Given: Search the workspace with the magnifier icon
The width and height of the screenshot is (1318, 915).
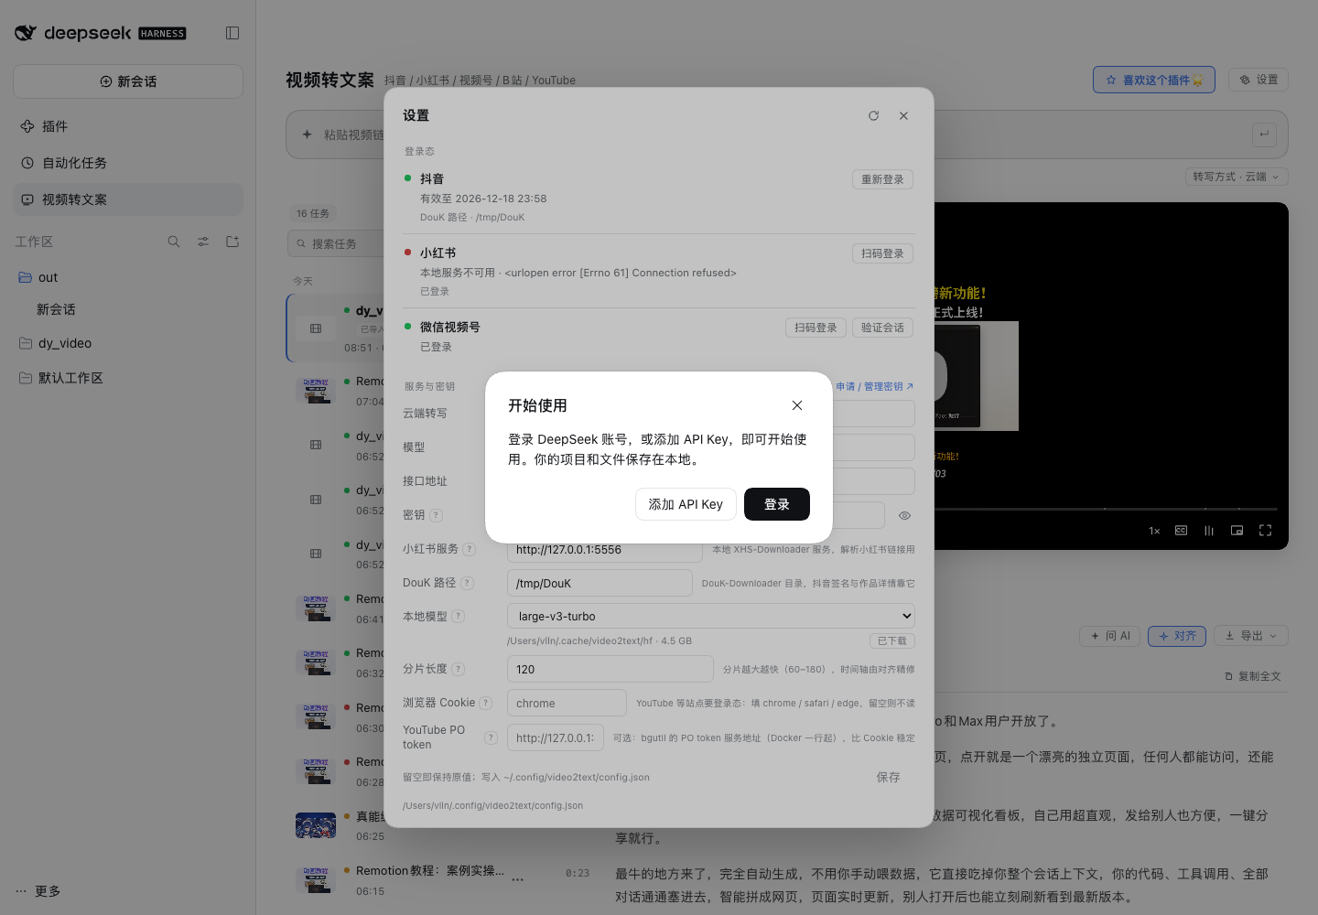Looking at the screenshot, I should tap(174, 242).
